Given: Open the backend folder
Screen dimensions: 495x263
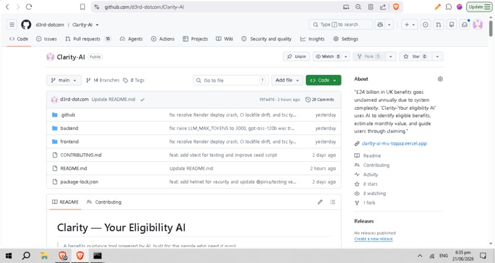Looking at the screenshot, I should click(x=69, y=128).
